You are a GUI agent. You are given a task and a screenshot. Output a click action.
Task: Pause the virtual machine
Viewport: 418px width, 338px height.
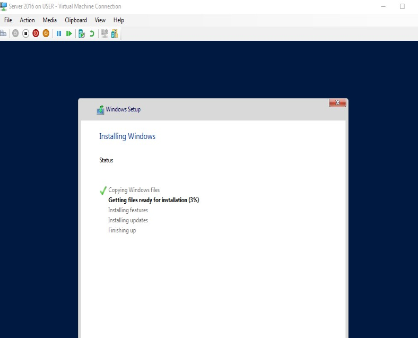click(x=59, y=33)
